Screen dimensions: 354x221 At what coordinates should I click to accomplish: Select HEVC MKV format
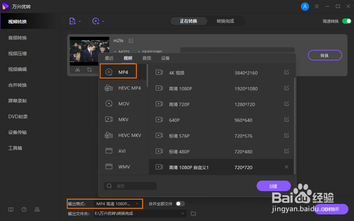123,135
